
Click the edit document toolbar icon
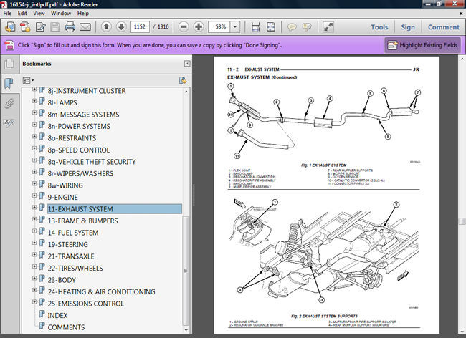click(x=40, y=27)
